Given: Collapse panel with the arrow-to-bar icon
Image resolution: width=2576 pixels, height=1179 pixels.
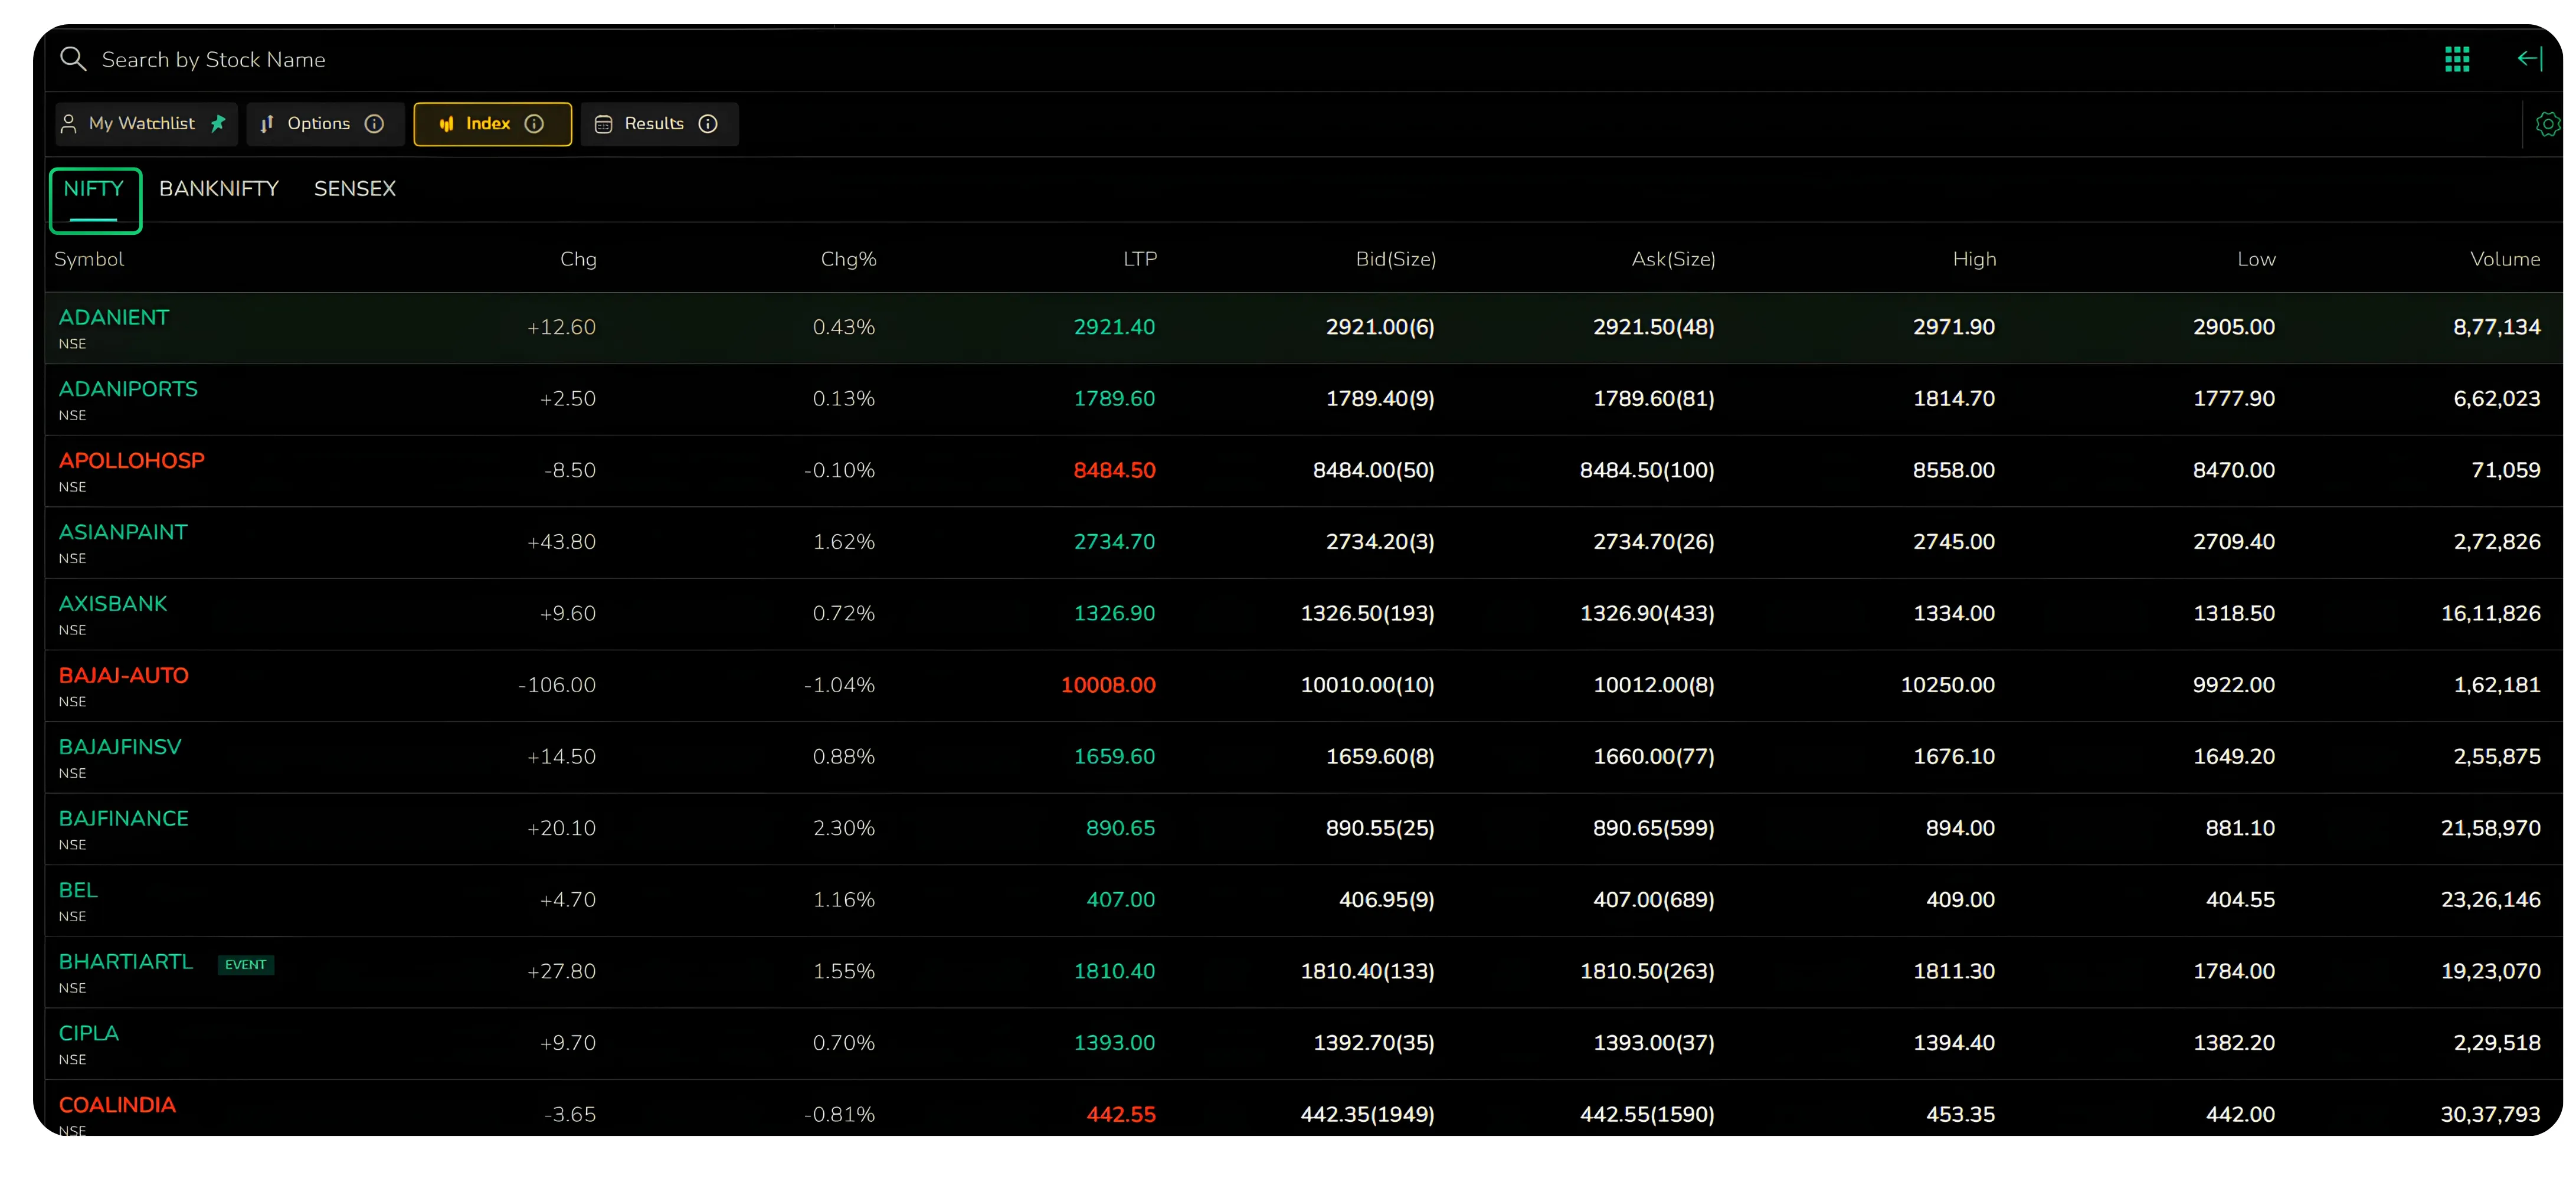Looking at the screenshot, I should tap(2529, 59).
